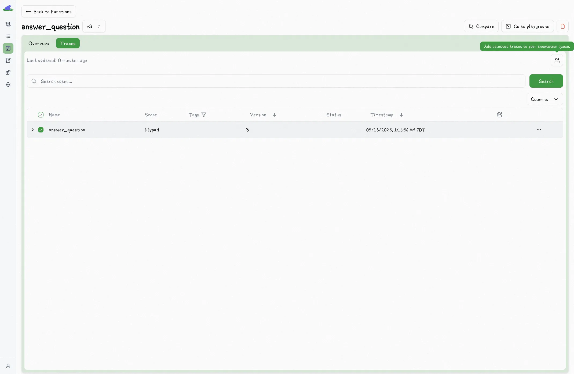Expand the answer_question trace row
The image size is (574, 374).
coord(32,130)
